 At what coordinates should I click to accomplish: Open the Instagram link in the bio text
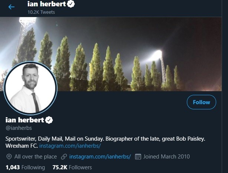pos(70,145)
